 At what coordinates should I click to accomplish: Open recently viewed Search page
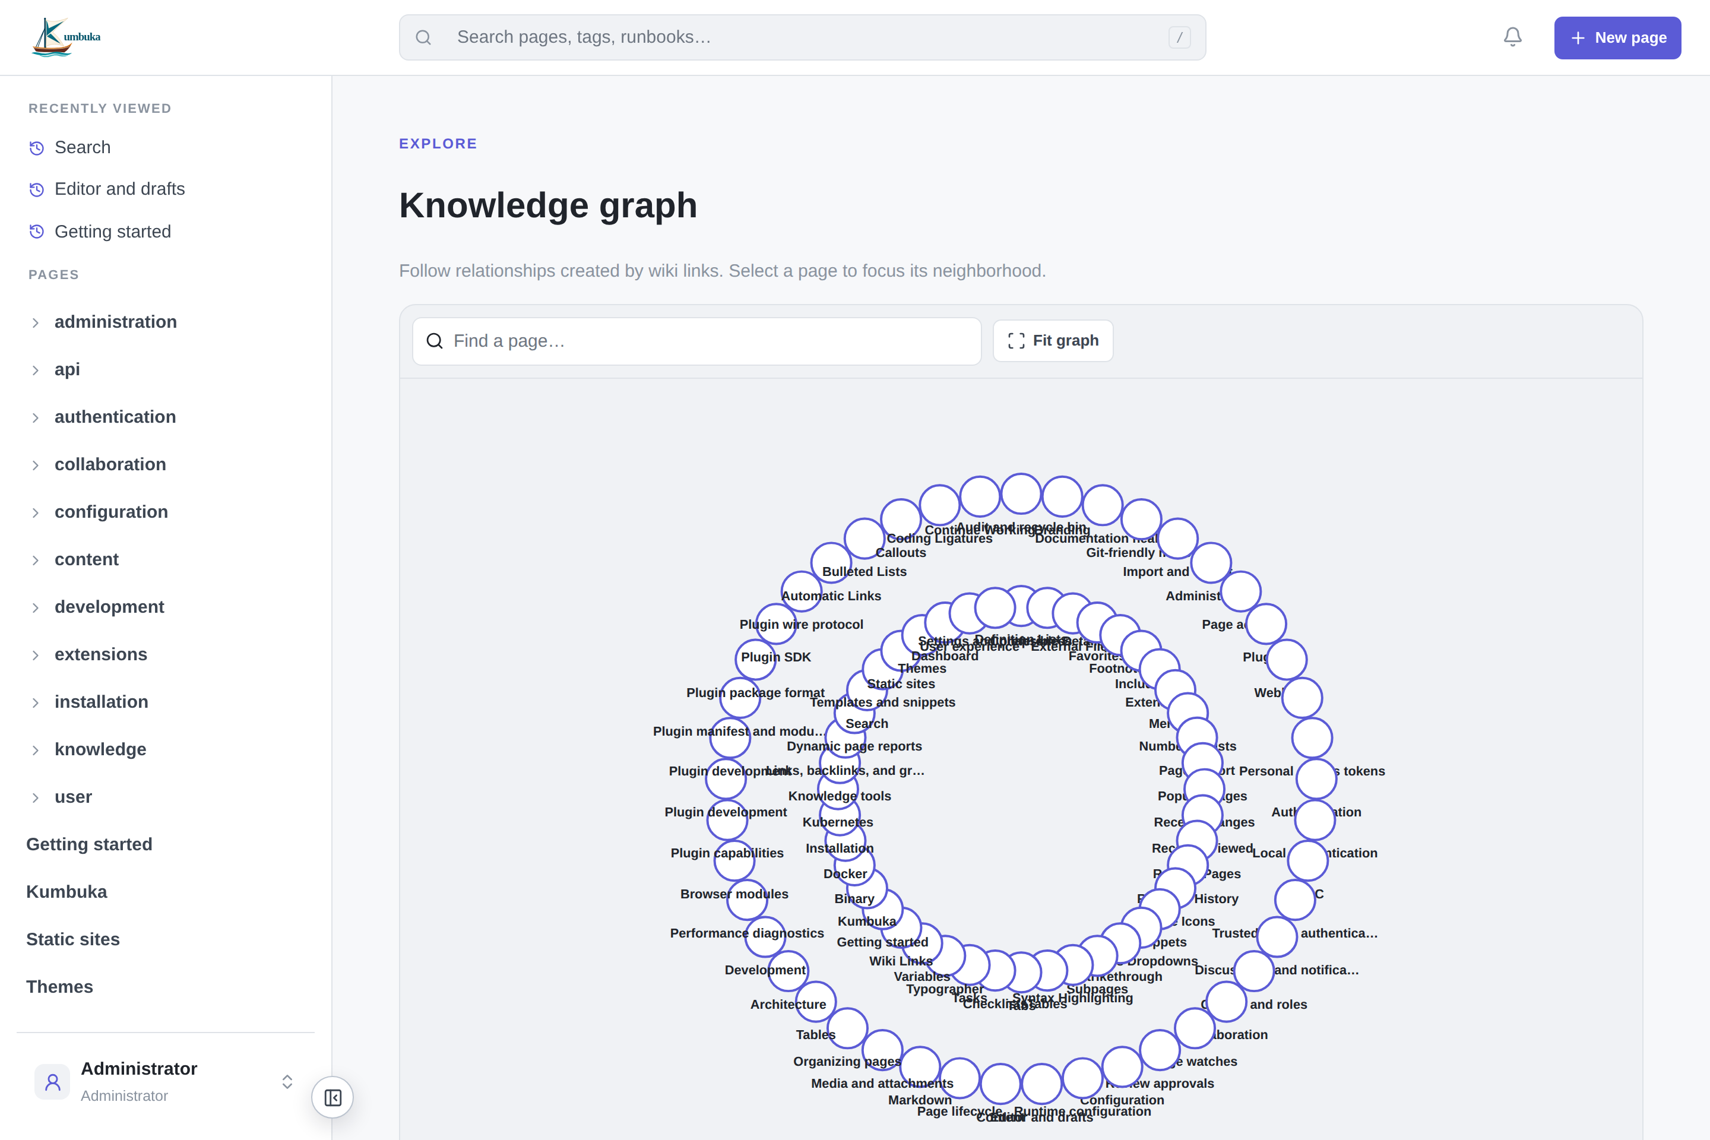[x=83, y=148]
